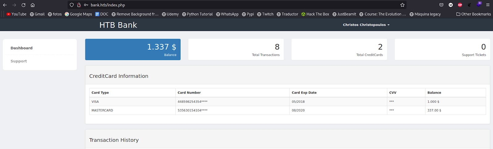Click the address bar showing bank.htb/index.php
The width and height of the screenshot is (493, 149).
pyautogui.click(x=237, y=5)
